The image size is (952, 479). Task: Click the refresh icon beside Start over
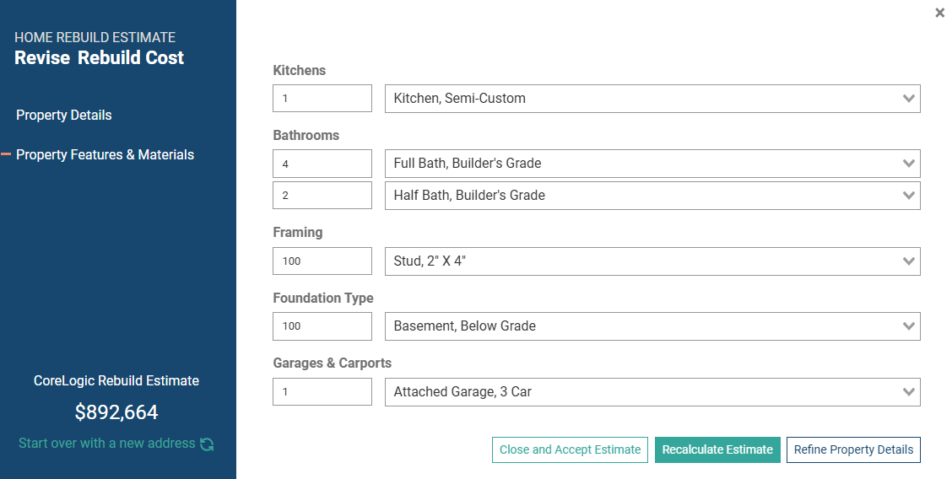[207, 444]
